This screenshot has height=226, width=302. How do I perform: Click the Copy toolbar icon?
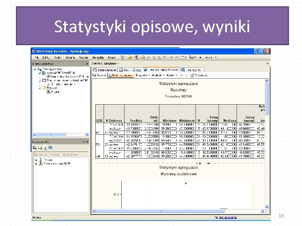tap(154, 57)
